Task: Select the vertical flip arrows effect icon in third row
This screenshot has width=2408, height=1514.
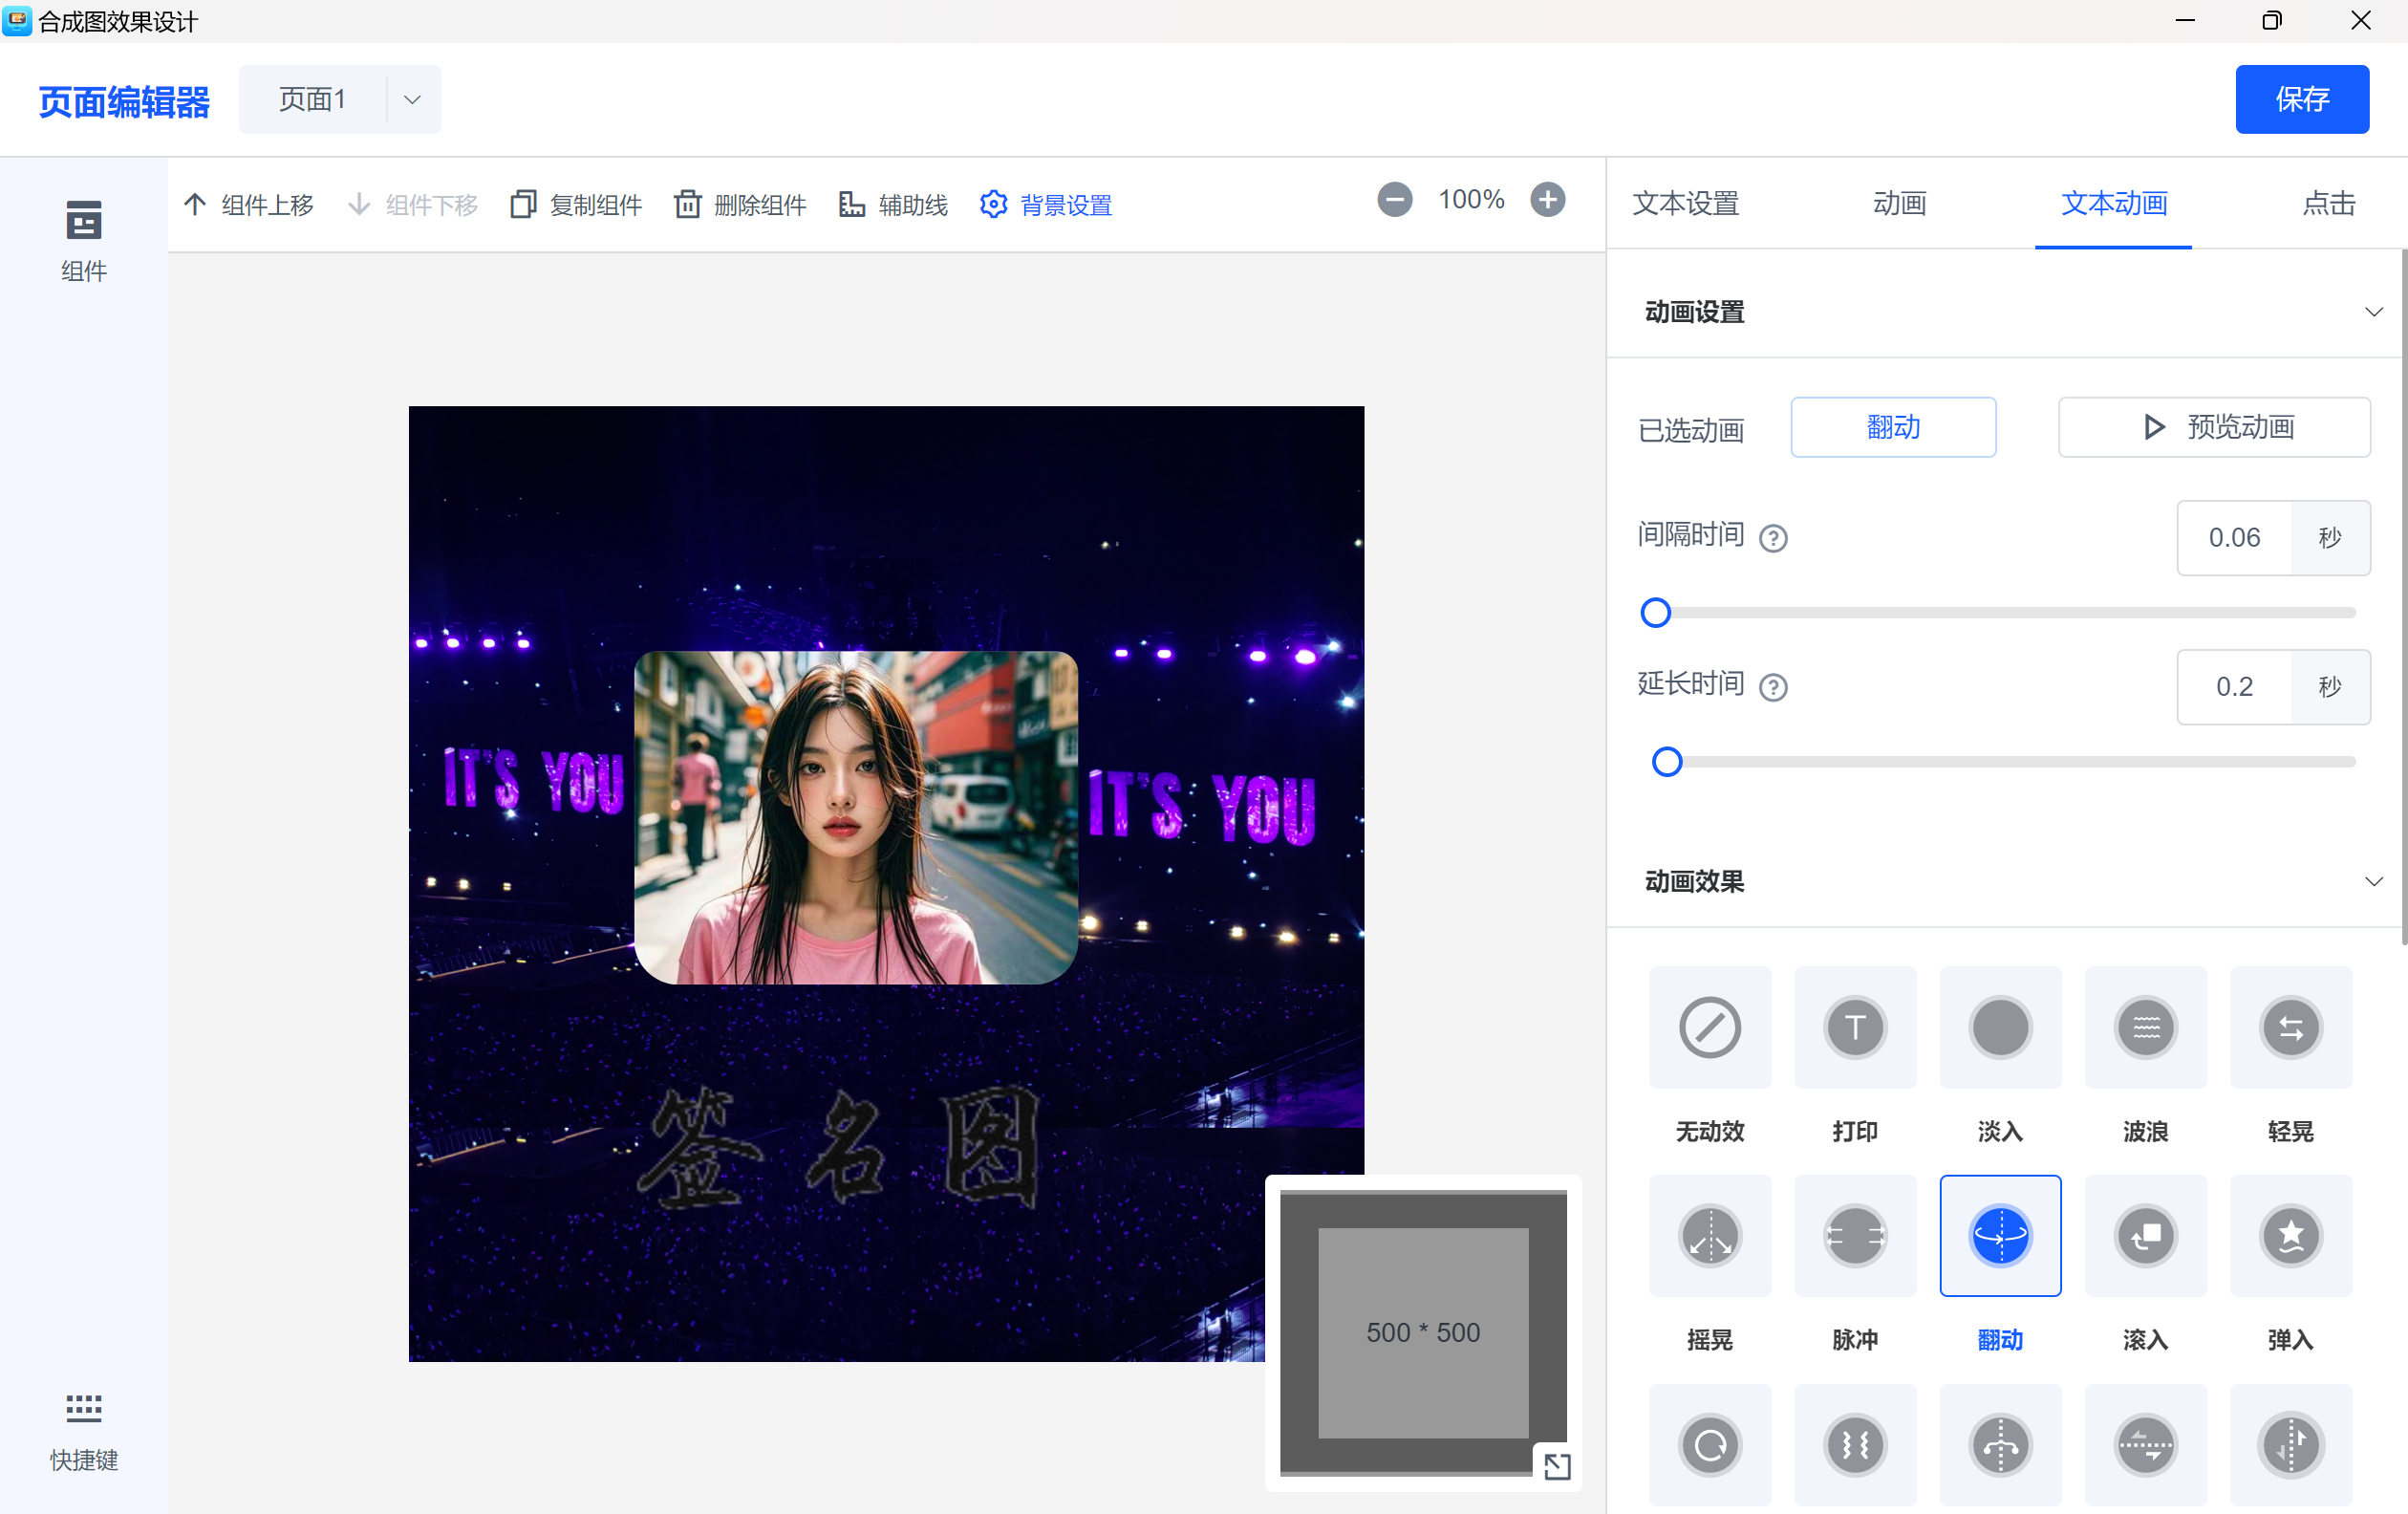Action: point(2291,1445)
